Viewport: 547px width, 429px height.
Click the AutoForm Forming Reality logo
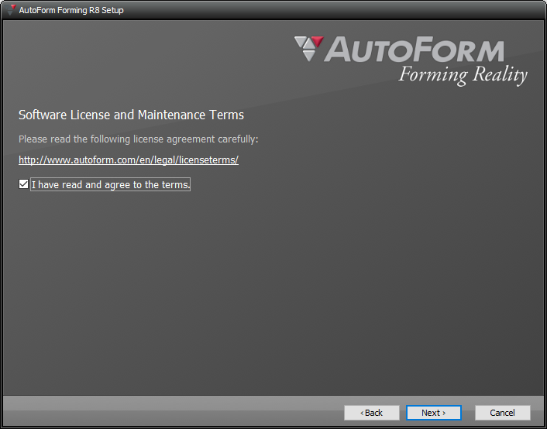pos(411,60)
